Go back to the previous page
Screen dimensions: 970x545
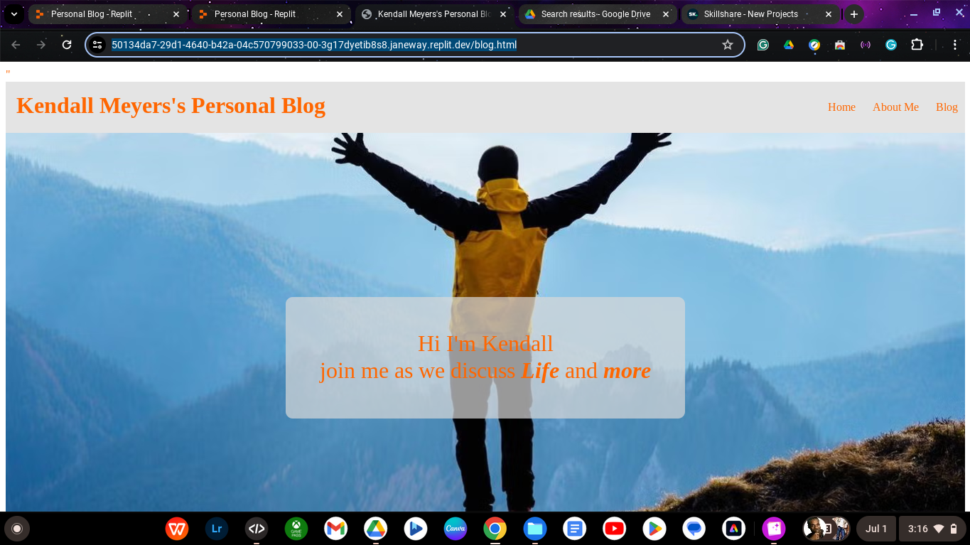click(x=16, y=45)
